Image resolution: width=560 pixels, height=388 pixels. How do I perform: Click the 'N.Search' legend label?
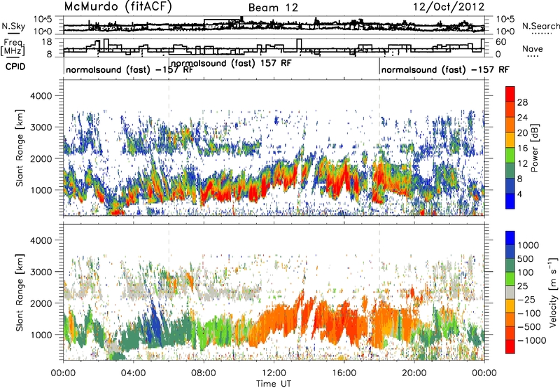point(541,26)
